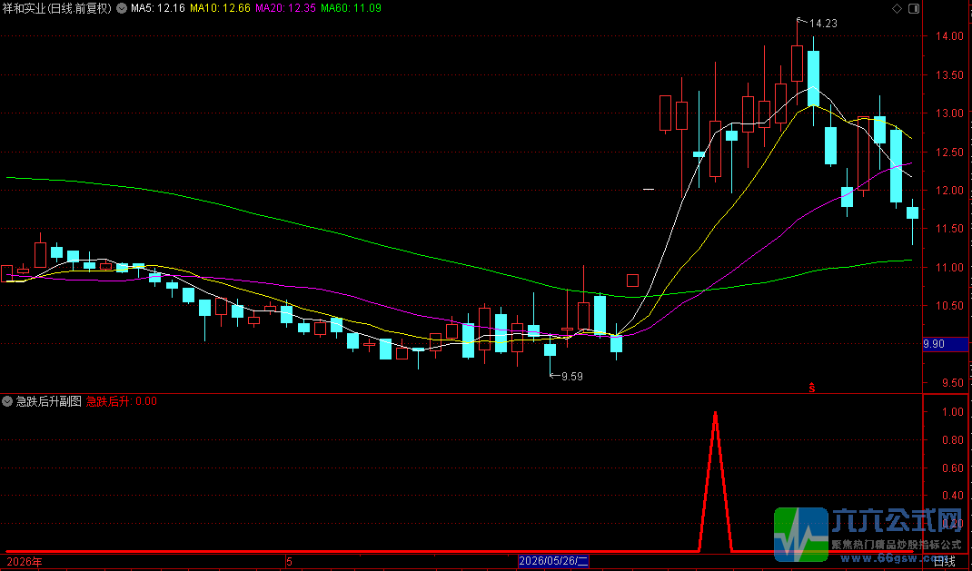This screenshot has height=571, width=972.
Task: Click the 2026年 year label on the time axis
Action: click(x=25, y=562)
